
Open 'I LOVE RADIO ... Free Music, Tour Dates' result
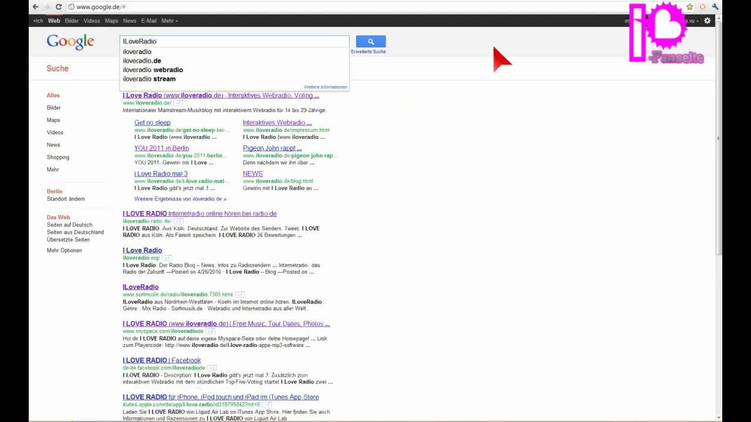click(226, 324)
